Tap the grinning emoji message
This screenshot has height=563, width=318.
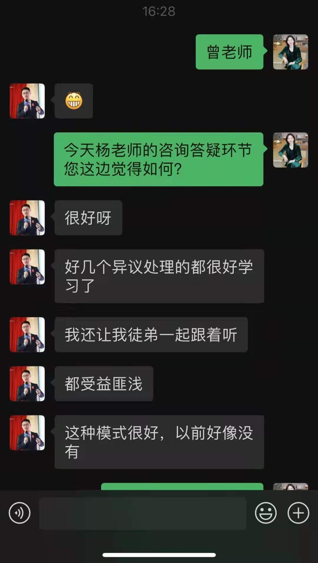click(x=74, y=101)
